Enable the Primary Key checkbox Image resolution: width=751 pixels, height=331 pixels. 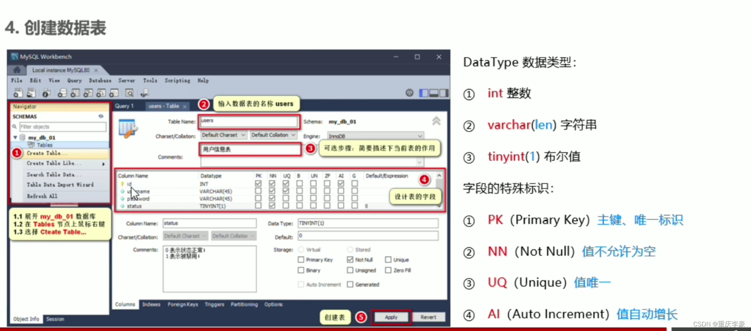click(301, 260)
